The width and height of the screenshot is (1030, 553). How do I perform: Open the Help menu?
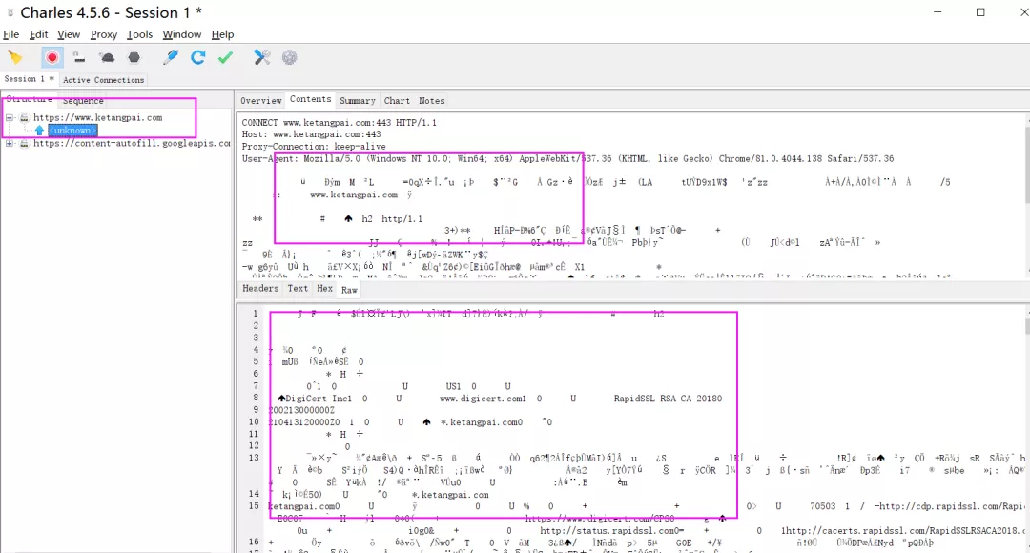(222, 34)
